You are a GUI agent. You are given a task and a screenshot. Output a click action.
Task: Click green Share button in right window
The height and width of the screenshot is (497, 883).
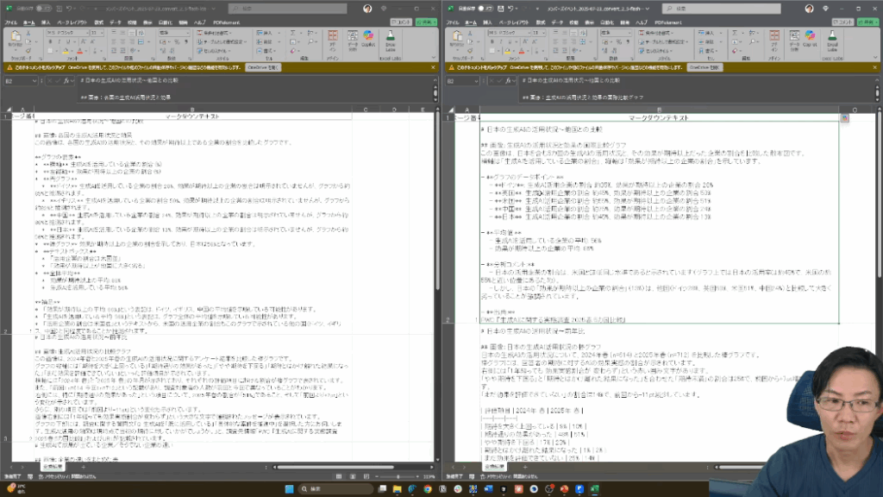pyautogui.click(x=867, y=22)
